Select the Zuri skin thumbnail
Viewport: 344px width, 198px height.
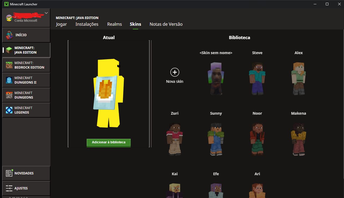tap(175, 139)
